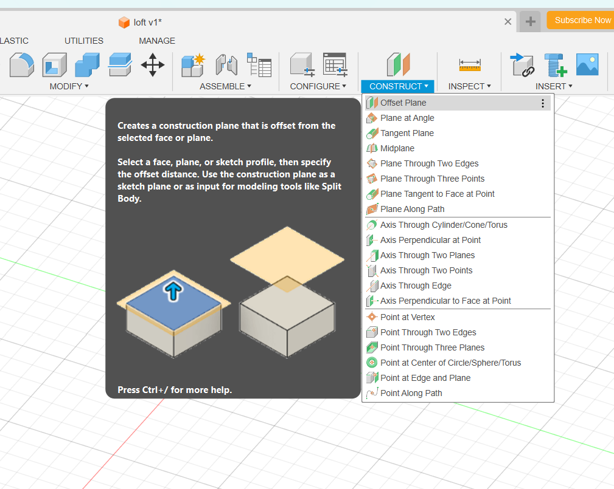The image size is (614, 489).
Task: Expand the INSERT dropdown
Action: pos(554,86)
